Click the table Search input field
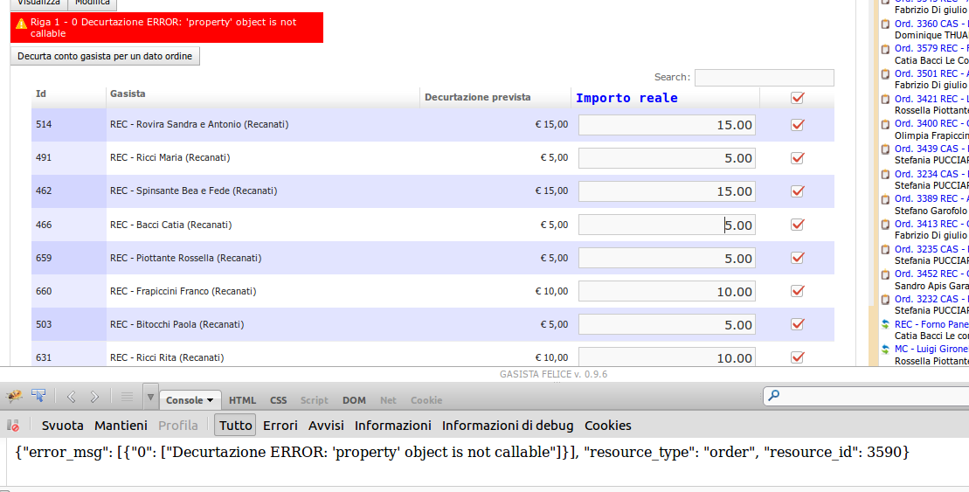The width and height of the screenshot is (969, 492). 764,78
